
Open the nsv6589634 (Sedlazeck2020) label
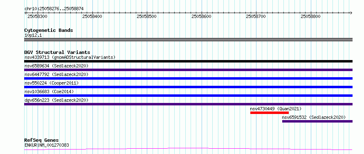coord(56,66)
